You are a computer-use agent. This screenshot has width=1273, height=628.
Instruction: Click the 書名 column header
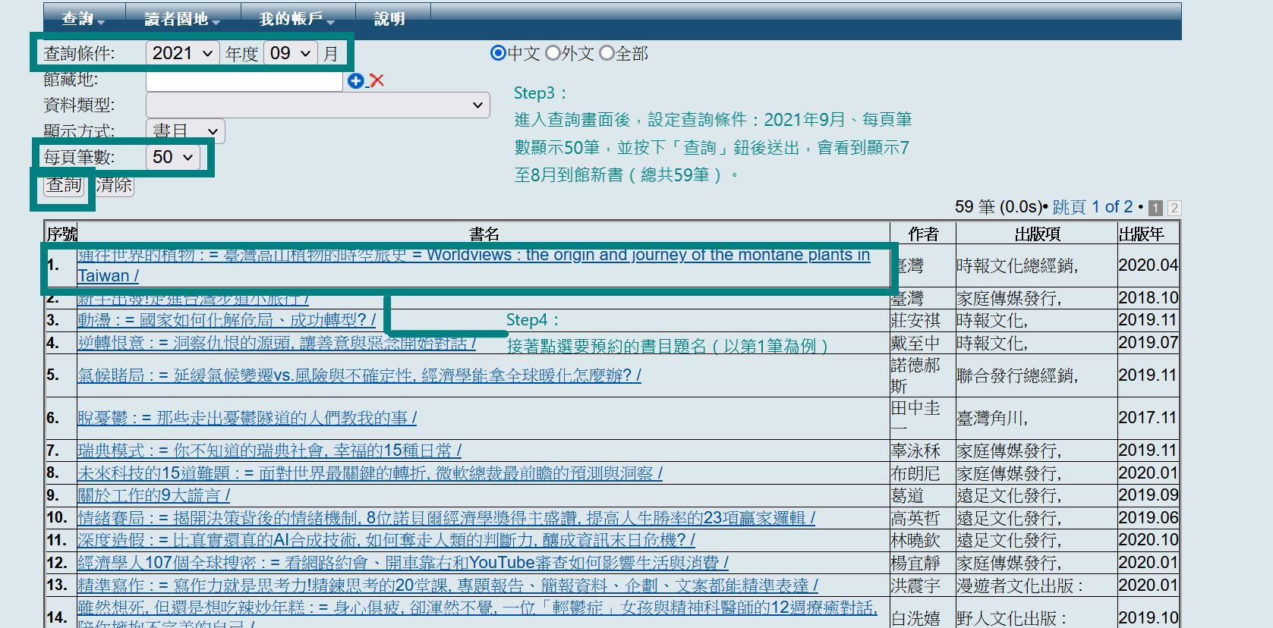click(x=484, y=234)
